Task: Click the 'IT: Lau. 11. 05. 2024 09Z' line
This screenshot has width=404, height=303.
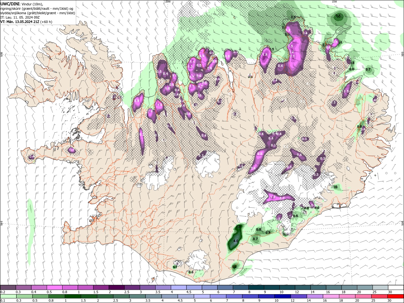Action: (20, 17)
